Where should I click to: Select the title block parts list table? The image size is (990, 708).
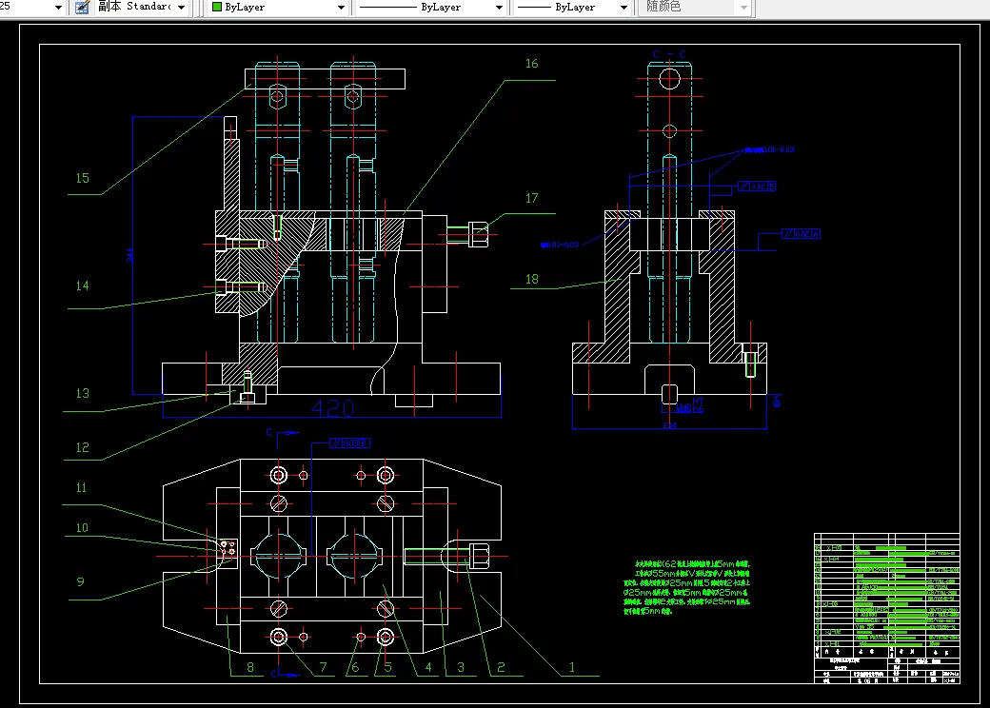coord(887,608)
